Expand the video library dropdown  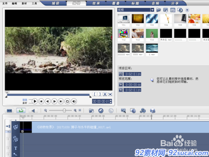point(152,10)
